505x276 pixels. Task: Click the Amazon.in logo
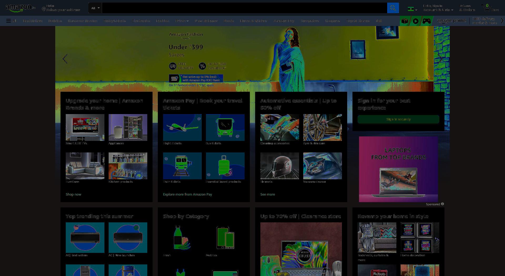pyautogui.click(x=20, y=8)
